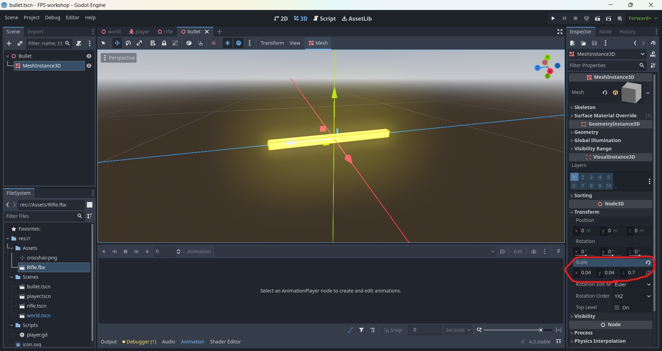Click the Run Project play icon
This screenshot has height=351, width=662.
[x=553, y=18]
